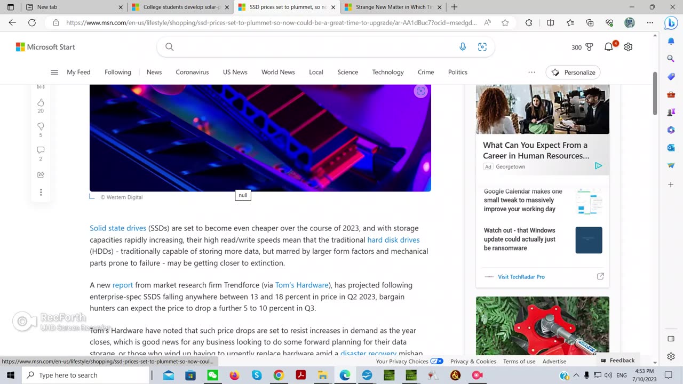The image size is (683, 384).
Task: Follow the hard disk drives link
Action: (393, 240)
